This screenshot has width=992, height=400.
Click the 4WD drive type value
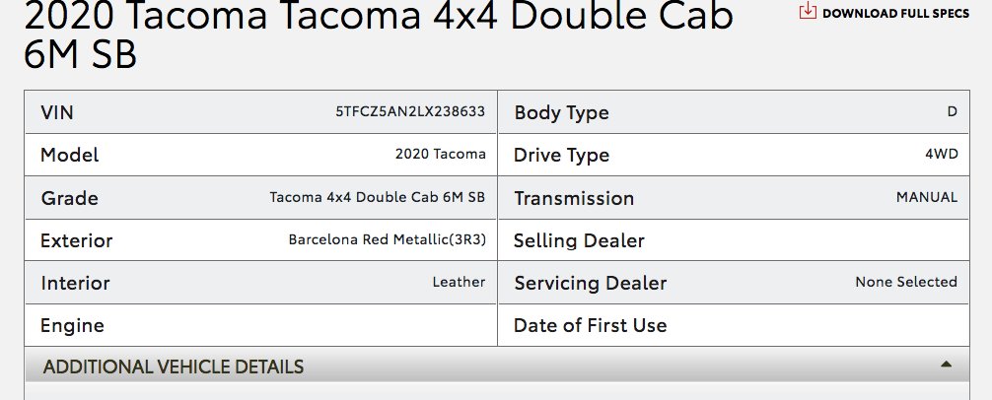(x=942, y=154)
